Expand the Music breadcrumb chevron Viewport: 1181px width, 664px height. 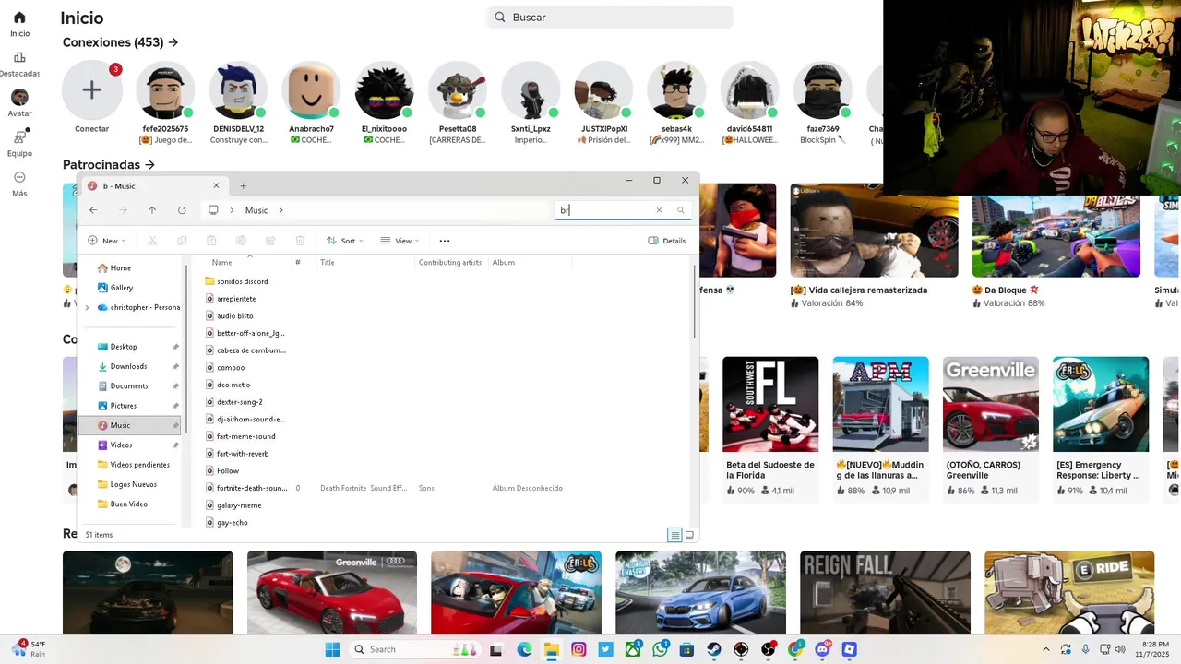(280, 210)
